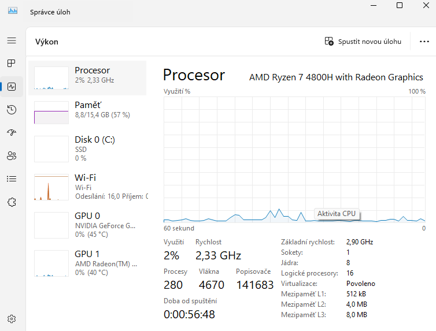436x331 pixels.
Task: Open the Startup apps icon
Action: pos(12,132)
